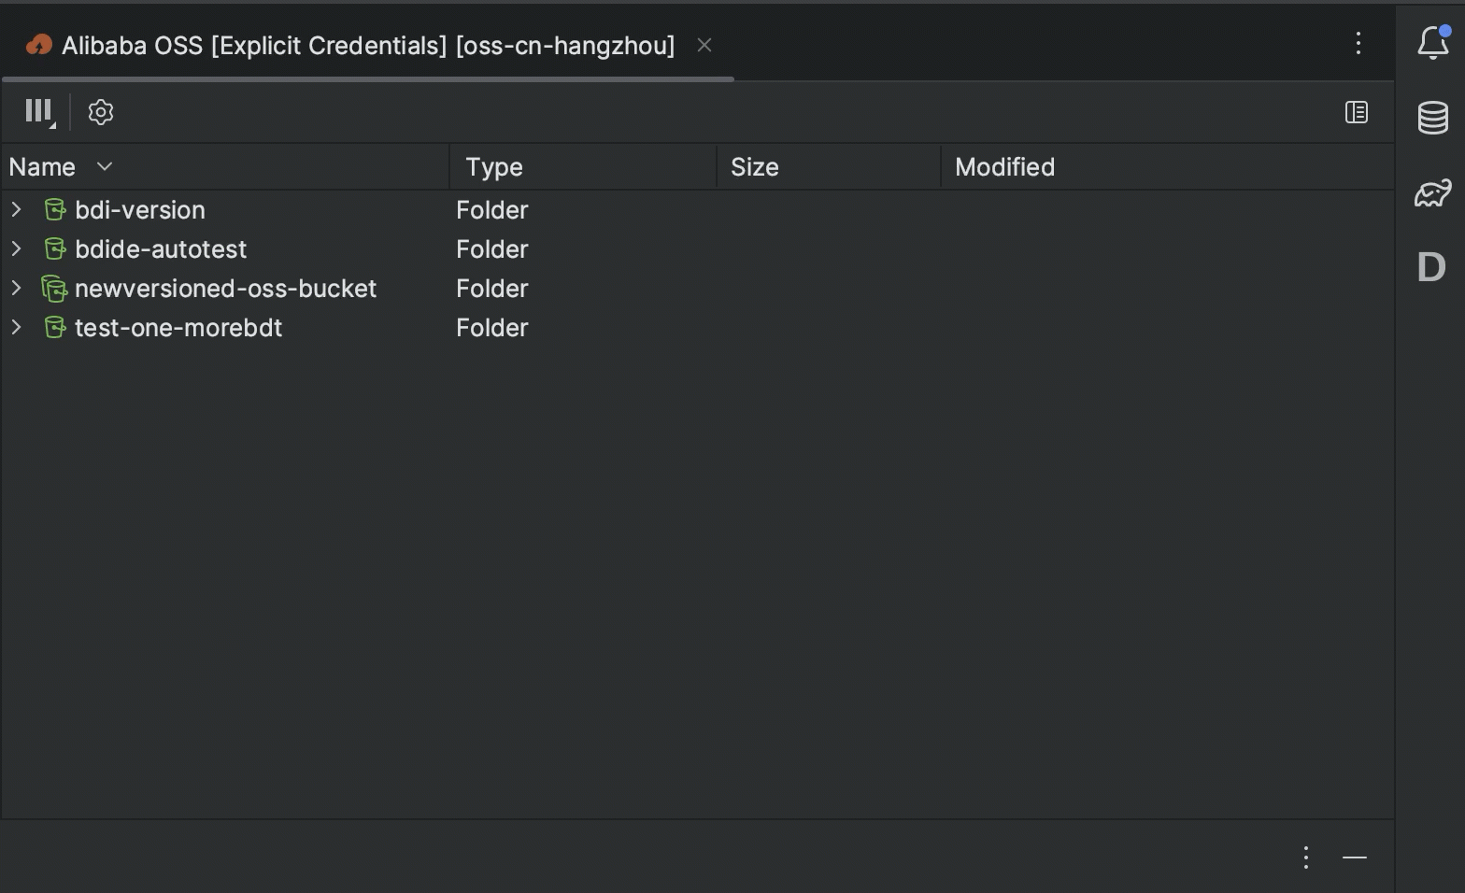Image resolution: width=1465 pixels, height=893 pixels.
Task: Select the bdi-version row name
Action: 140,210
